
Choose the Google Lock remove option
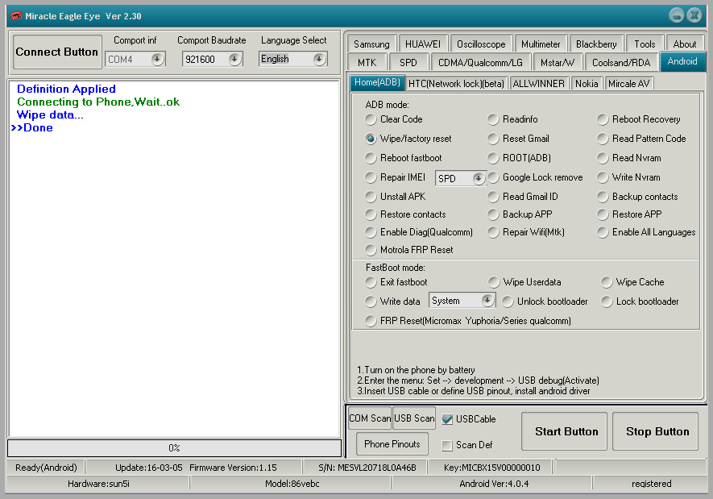click(x=535, y=177)
